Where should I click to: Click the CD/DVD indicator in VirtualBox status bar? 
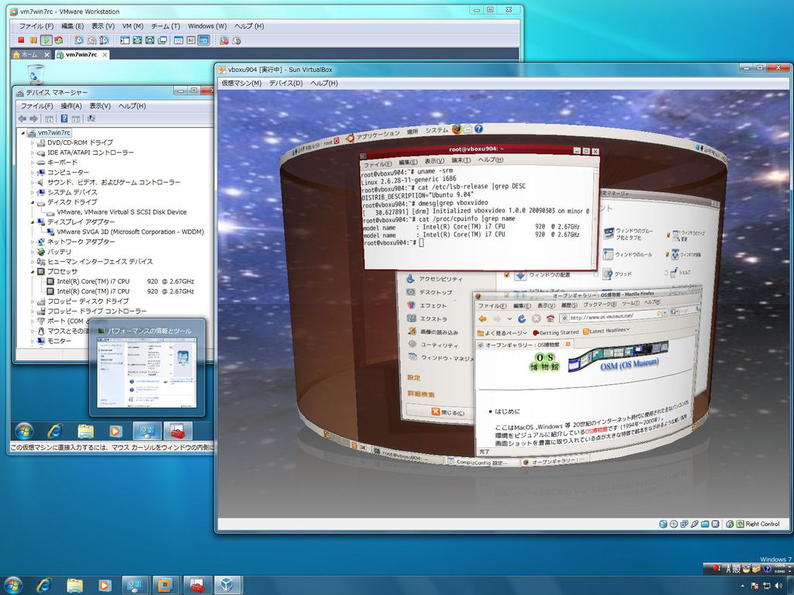coord(674,524)
